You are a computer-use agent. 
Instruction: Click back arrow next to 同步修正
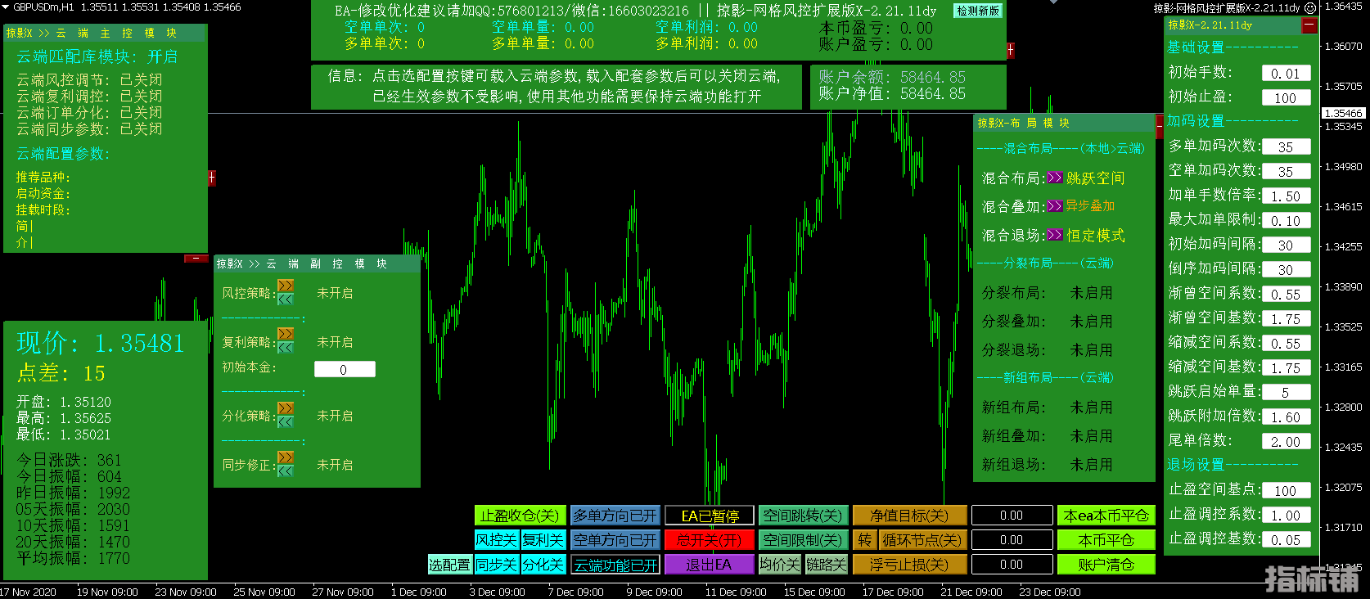pyautogui.click(x=286, y=471)
